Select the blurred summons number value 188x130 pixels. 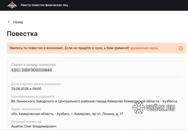point(32,70)
